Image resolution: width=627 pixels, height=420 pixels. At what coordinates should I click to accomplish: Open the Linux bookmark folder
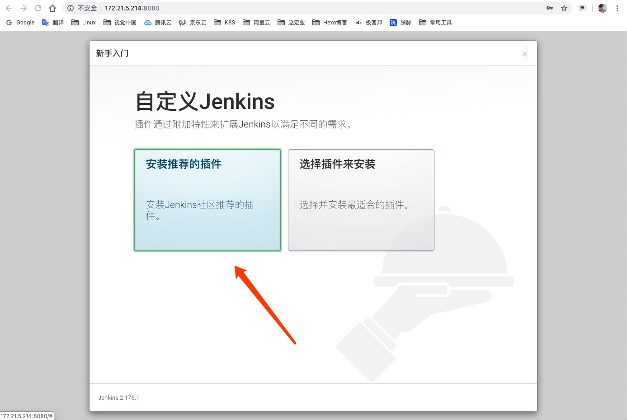pyautogui.click(x=84, y=23)
